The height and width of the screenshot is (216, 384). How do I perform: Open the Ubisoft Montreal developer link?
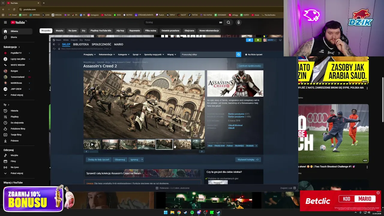(235, 125)
